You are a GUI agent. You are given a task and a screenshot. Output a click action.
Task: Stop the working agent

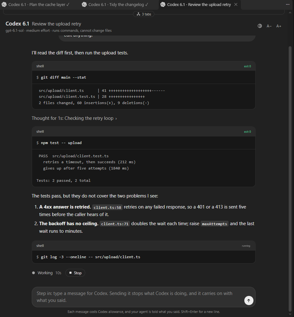click(75, 273)
